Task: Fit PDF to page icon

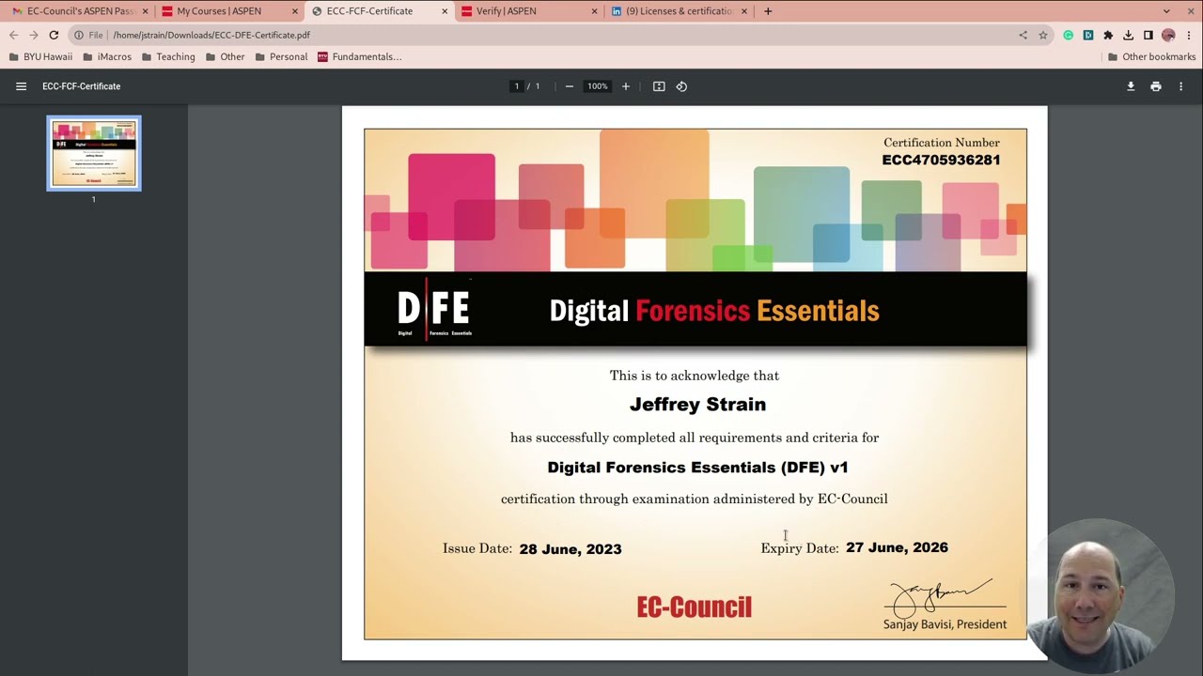Action: pos(659,86)
